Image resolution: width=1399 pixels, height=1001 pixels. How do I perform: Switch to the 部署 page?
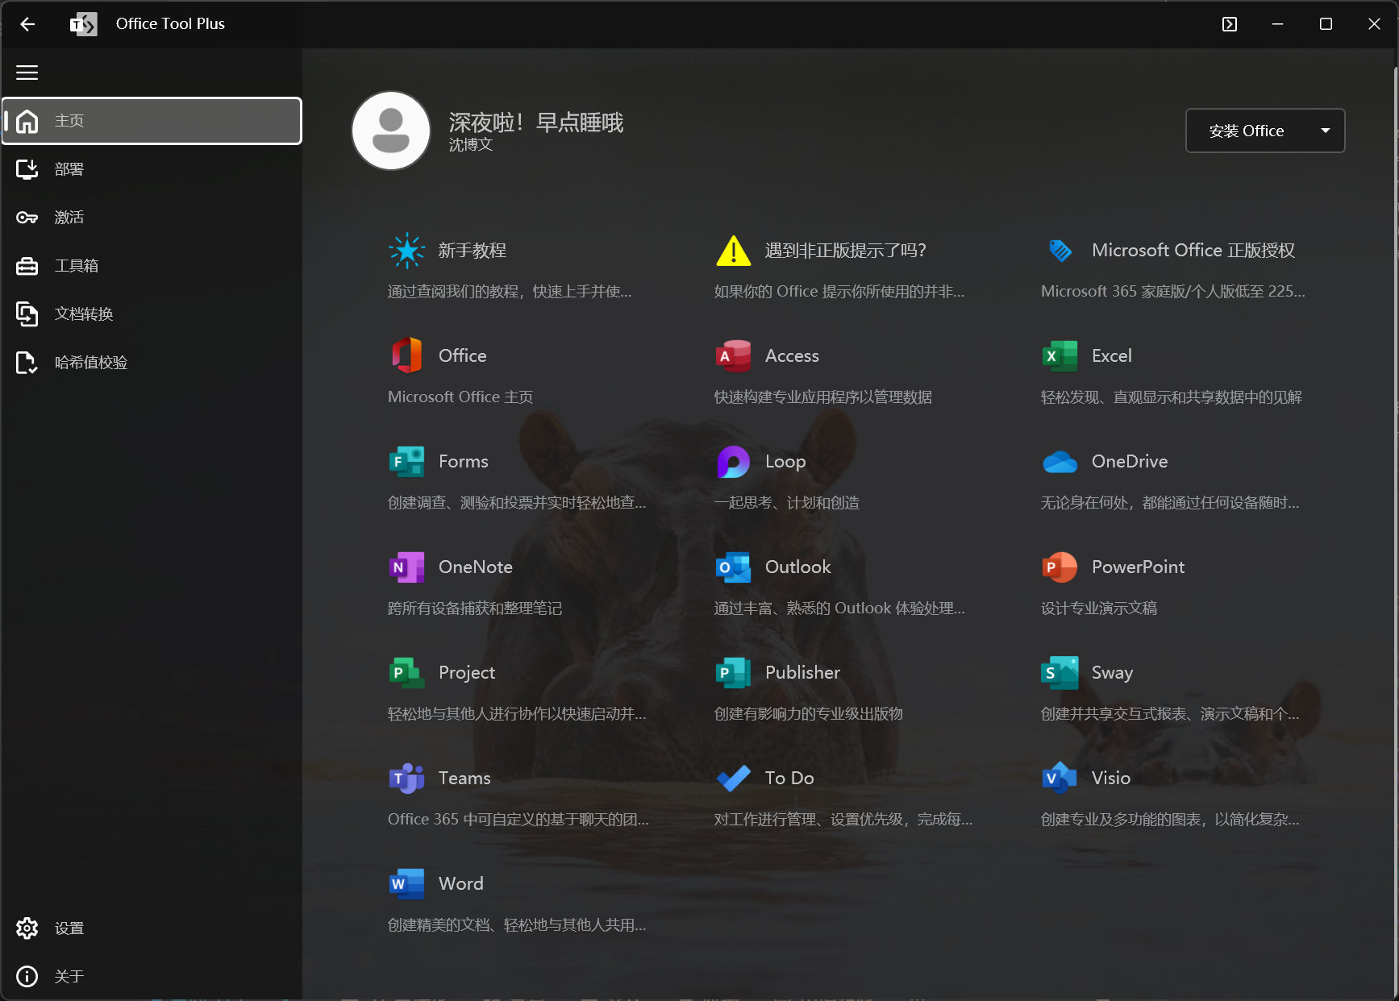[152, 169]
